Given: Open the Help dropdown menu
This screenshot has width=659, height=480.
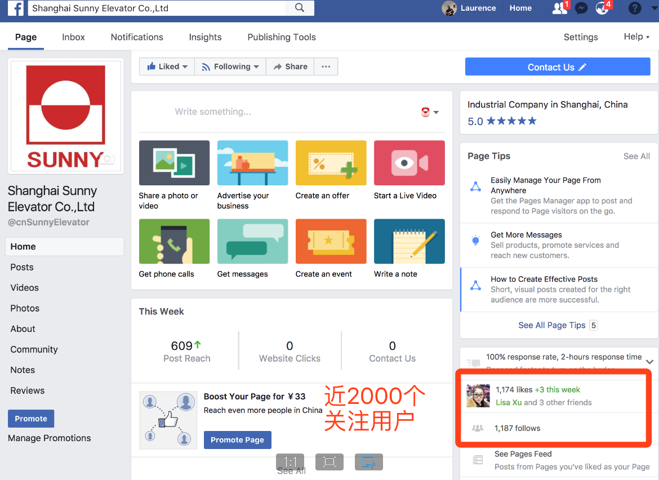Looking at the screenshot, I should pos(636,37).
